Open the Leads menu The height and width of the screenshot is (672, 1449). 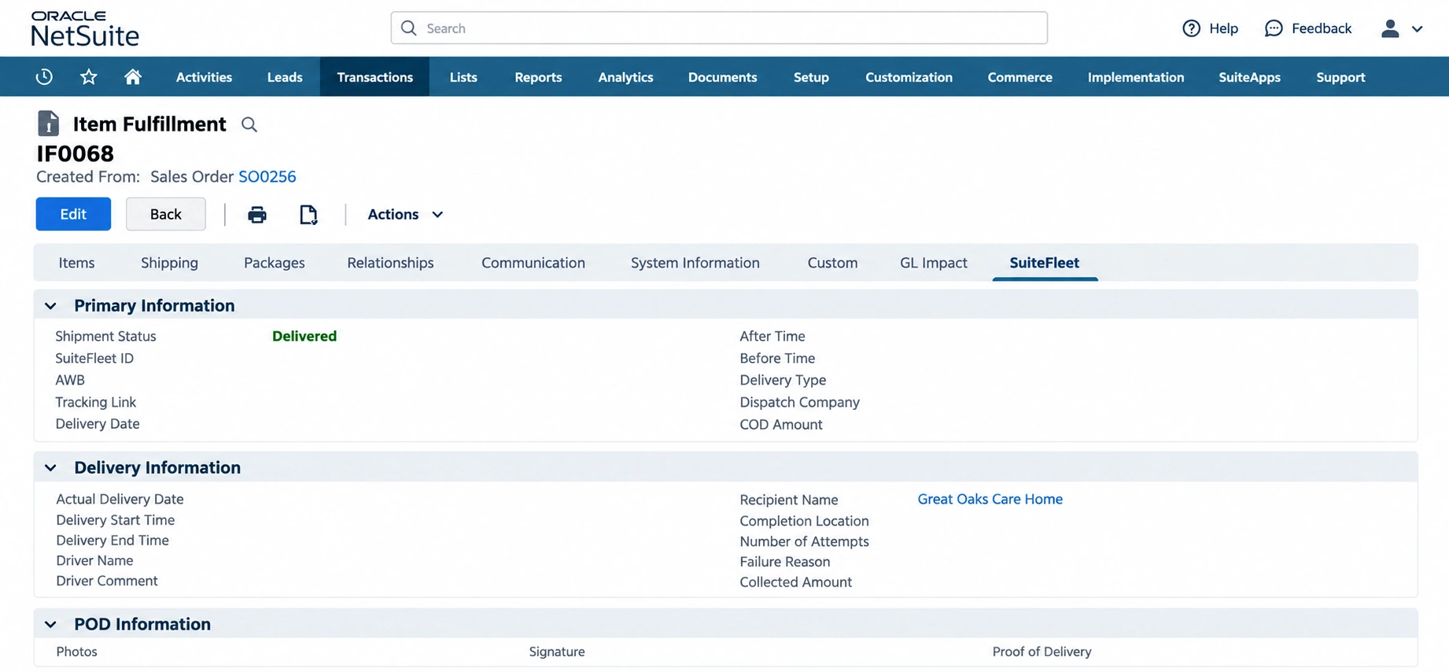pyautogui.click(x=285, y=77)
